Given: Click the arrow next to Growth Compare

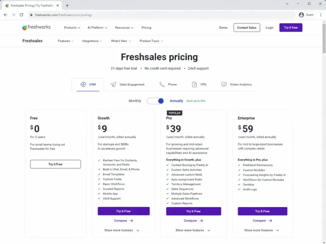Looking at the screenshot, I should click(131, 221).
